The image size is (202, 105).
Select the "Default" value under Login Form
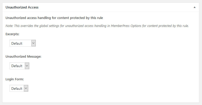[17, 89]
